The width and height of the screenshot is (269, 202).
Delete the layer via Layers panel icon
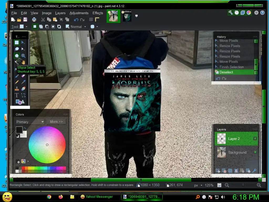click(x=224, y=171)
